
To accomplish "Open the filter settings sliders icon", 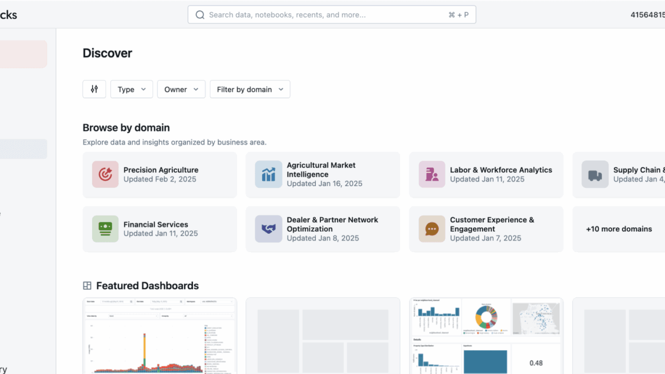I will 94,89.
